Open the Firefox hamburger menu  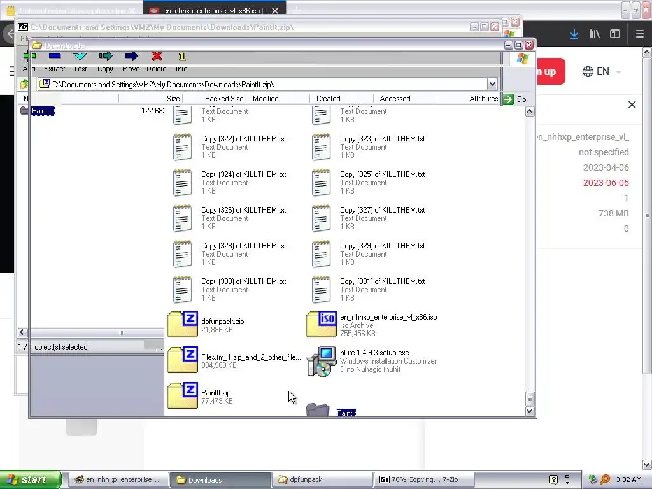pos(639,34)
